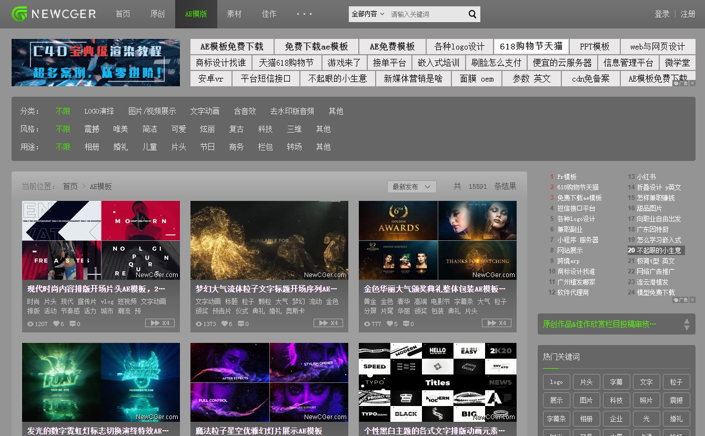
Task: Click the 粒子 hot keyword tag
Action: tap(676, 382)
